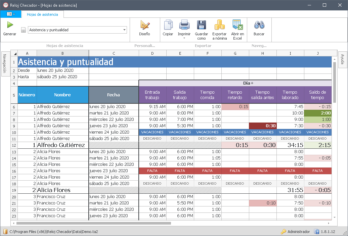Expand the Imprimir dropdown arrow
Screen dimensions: 348x236
pyautogui.click(x=184, y=38)
